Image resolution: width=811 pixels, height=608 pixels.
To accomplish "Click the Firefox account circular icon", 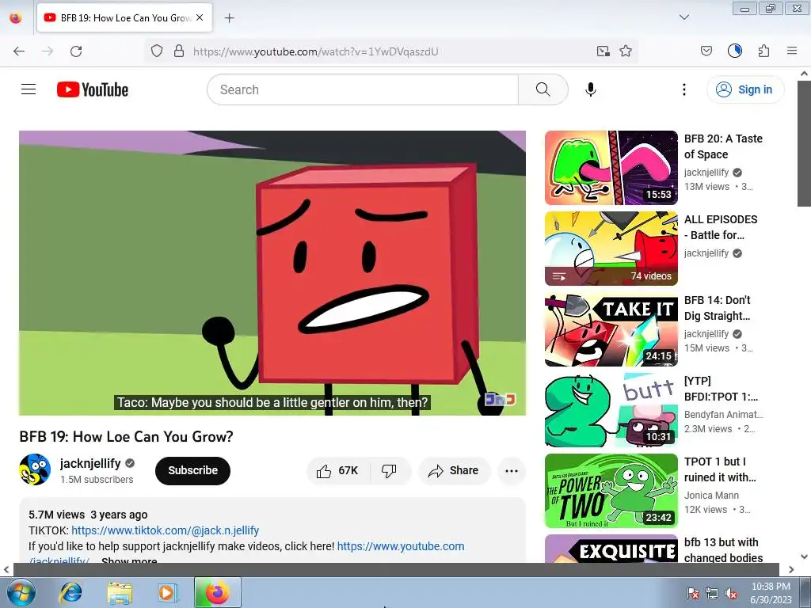I will coord(734,51).
